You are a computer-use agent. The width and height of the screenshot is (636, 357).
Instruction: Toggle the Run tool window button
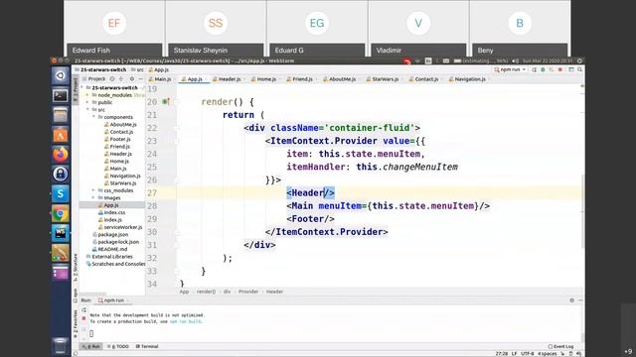[x=91, y=346]
